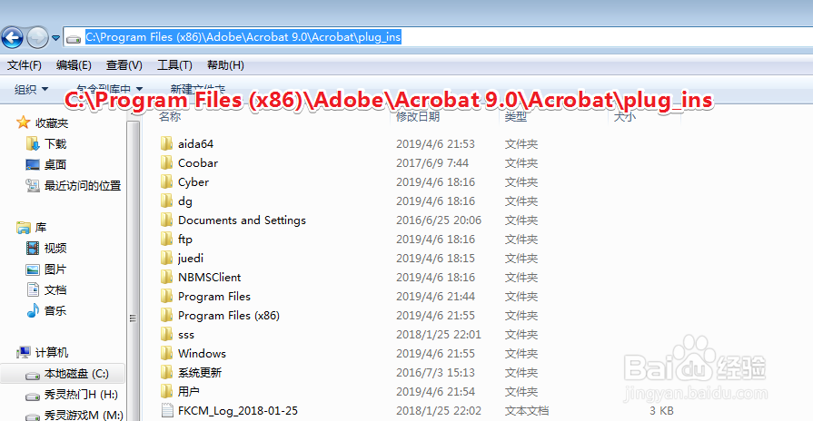This screenshot has width=813, height=421.
Task: Click the aida64 folder icon
Action: [166, 143]
